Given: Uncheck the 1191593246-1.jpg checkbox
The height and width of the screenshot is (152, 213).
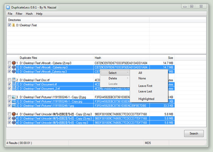Looking at the screenshot, I should (9, 105).
